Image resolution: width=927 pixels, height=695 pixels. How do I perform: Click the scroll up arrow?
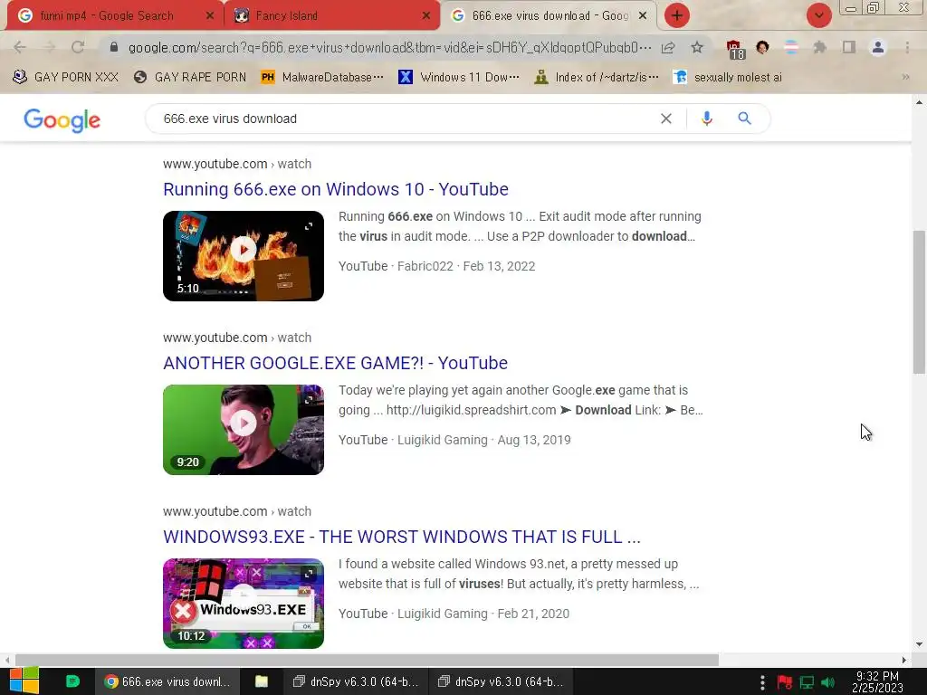tap(919, 102)
